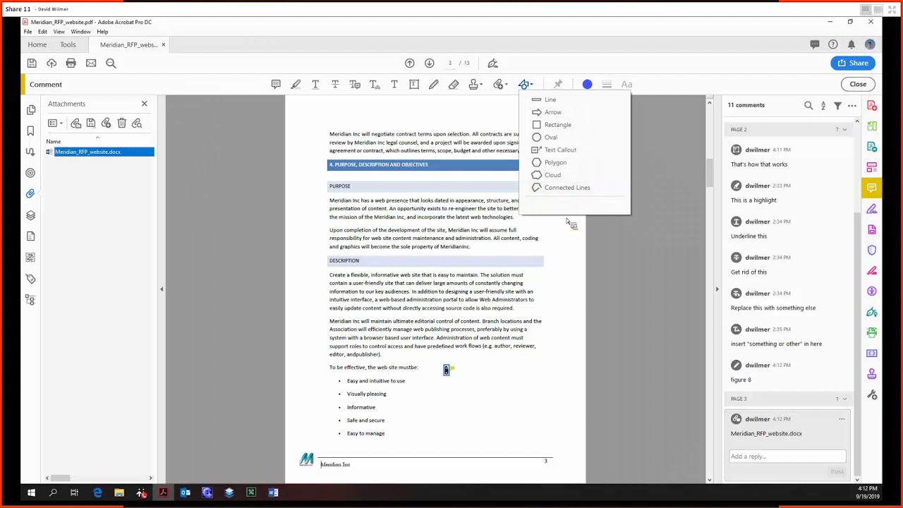Open the stamp tool dropdown

coord(476,84)
